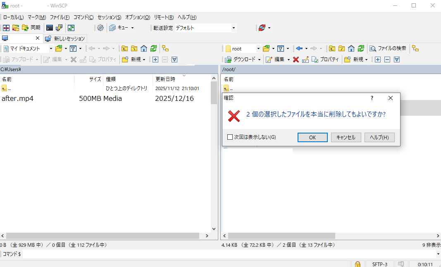Go to local root directory icon
The height and width of the screenshot is (267, 441).
134,49
